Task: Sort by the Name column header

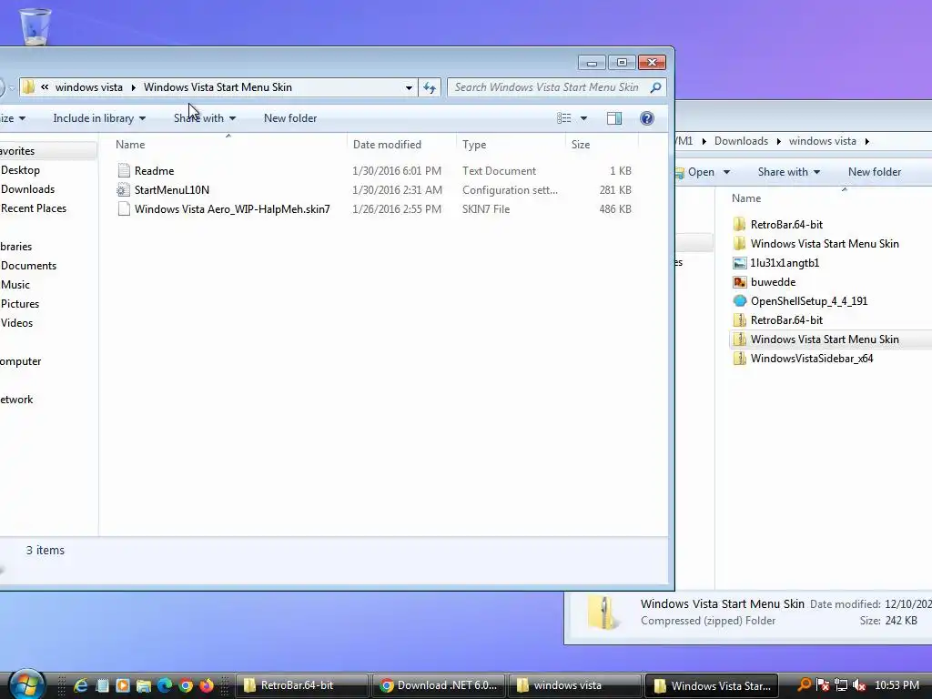Action: (x=228, y=145)
